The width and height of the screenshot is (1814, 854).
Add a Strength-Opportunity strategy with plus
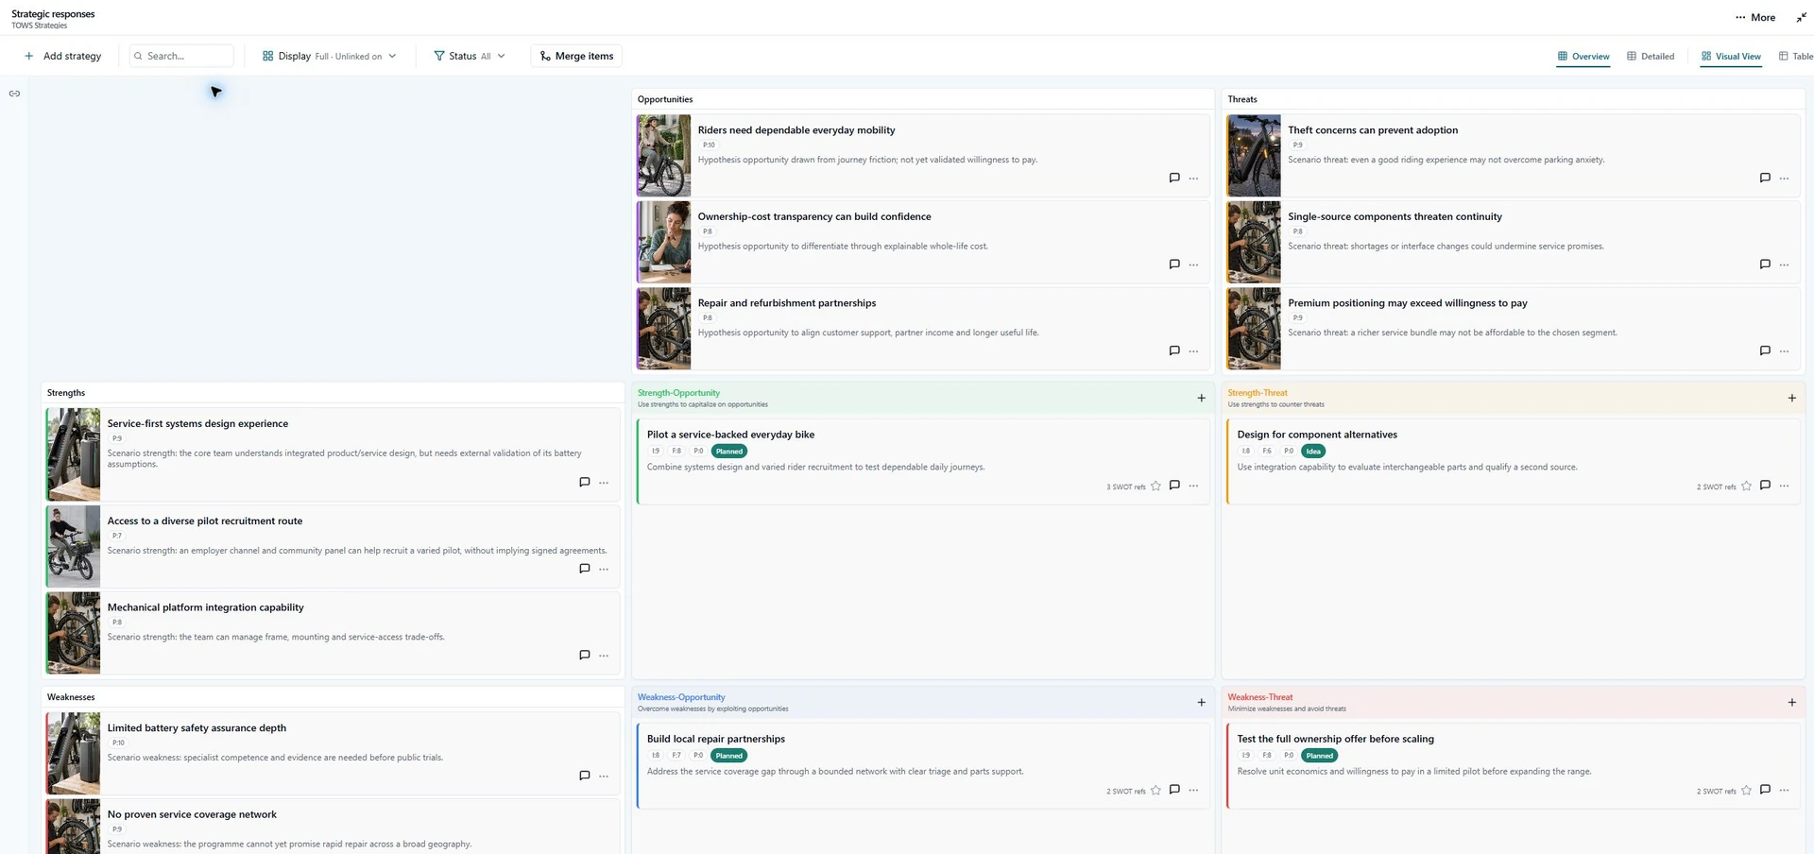1201,398
